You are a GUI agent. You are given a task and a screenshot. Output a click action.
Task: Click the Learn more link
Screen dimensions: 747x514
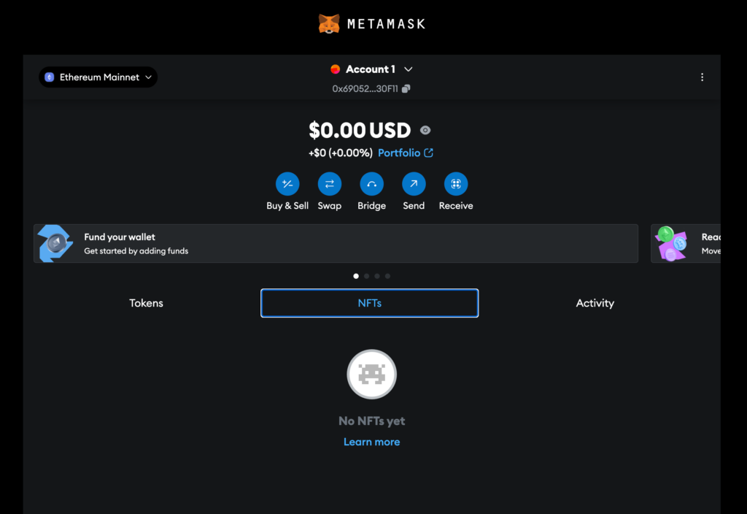click(371, 442)
